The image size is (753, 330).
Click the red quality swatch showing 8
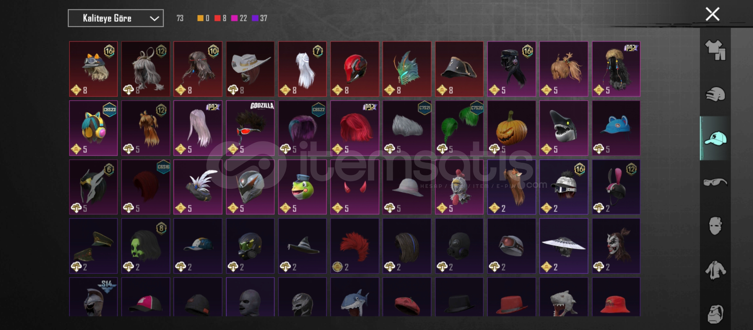(217, 18)
